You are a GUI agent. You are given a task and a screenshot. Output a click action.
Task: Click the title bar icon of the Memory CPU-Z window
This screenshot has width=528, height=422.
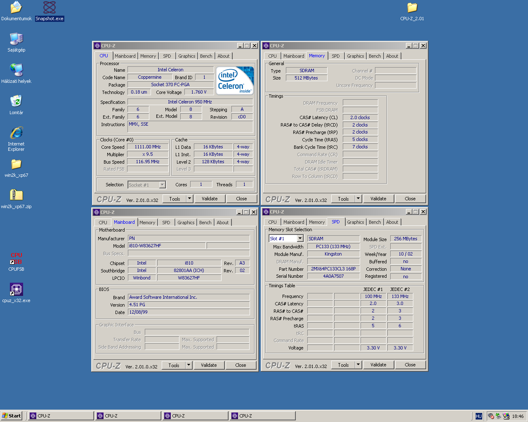tap(266, 46)
